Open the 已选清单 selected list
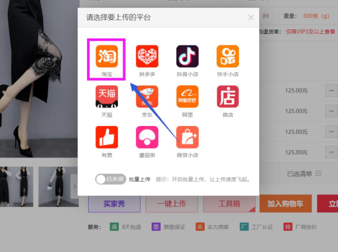Screen dimensions: 338x252 click(x=304, y=174)
